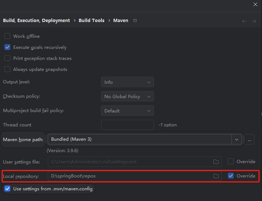
Task: Uncheck Override for Local repository
Action: click(x=231, y=176)
